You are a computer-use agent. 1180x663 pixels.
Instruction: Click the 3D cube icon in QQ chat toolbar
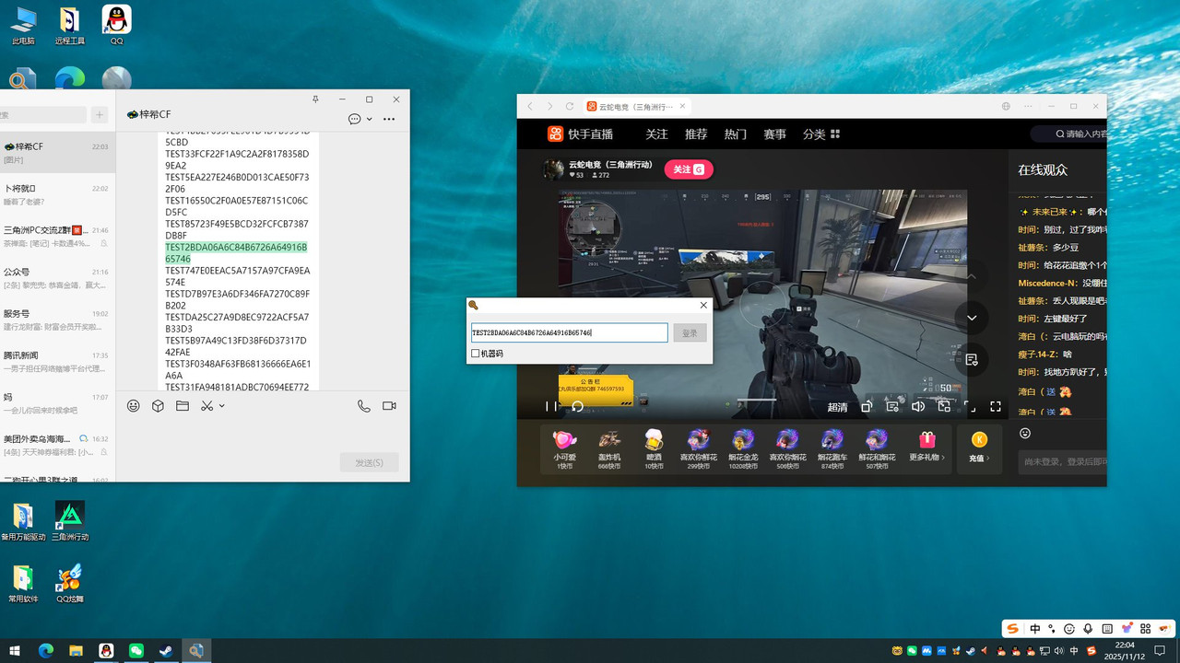158,406
